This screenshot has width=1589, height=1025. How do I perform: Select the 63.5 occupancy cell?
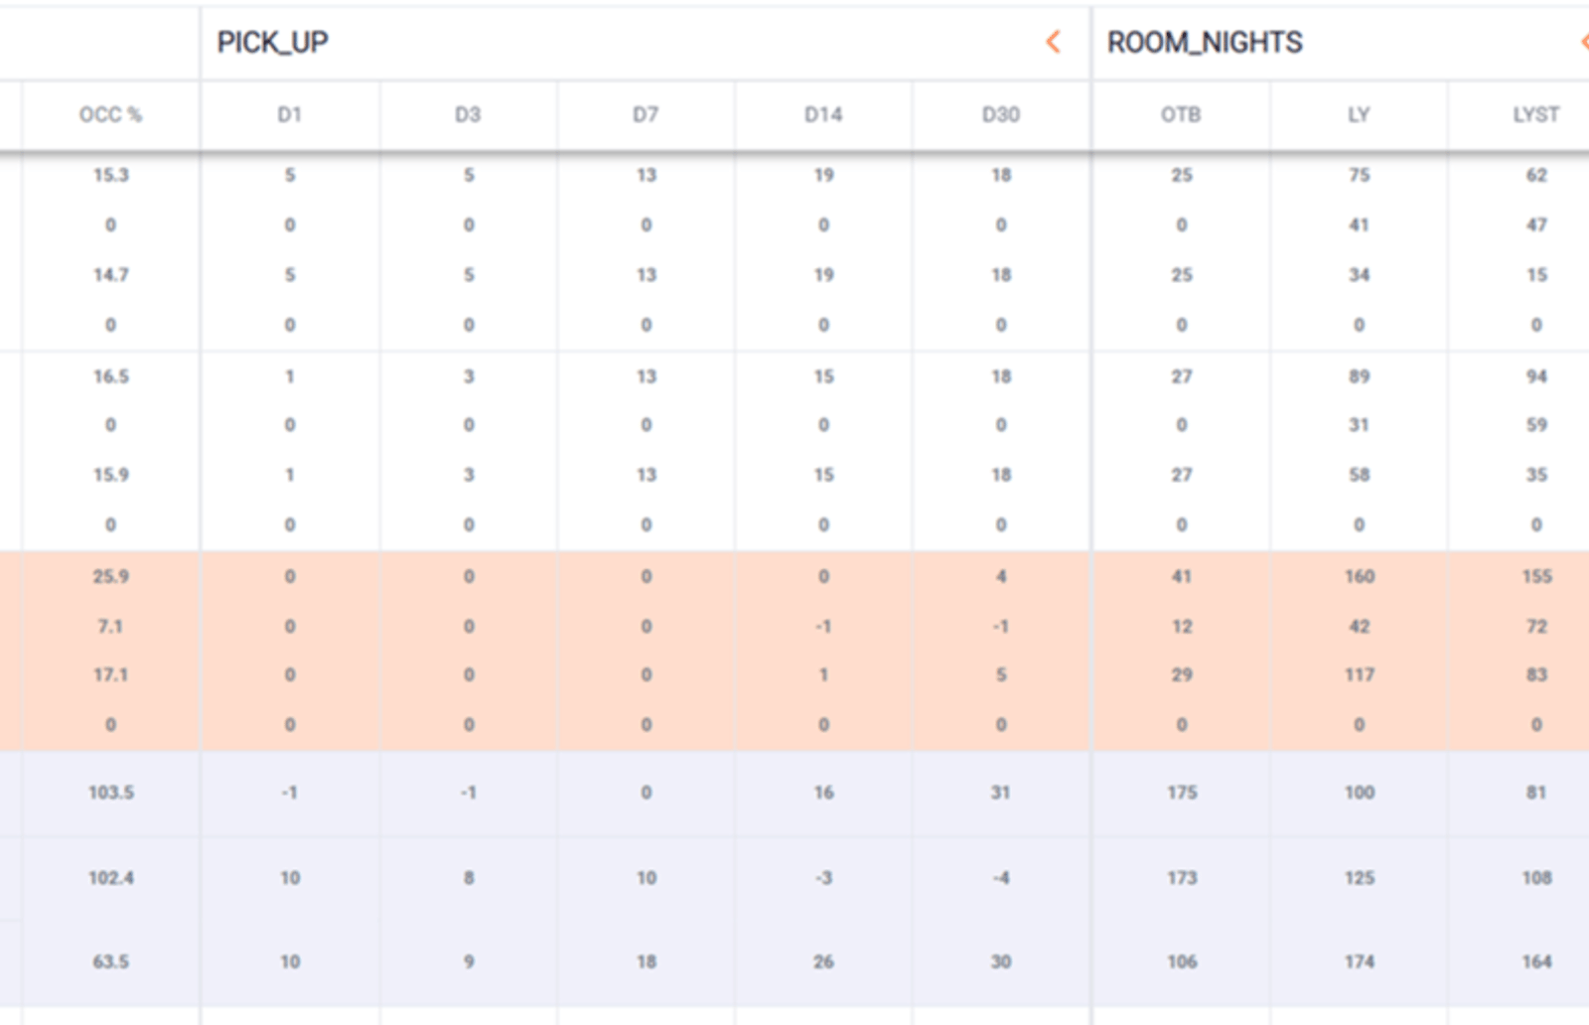111,961
